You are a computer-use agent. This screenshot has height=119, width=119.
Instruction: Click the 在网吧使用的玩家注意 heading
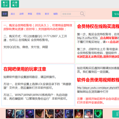pos(25,69)
